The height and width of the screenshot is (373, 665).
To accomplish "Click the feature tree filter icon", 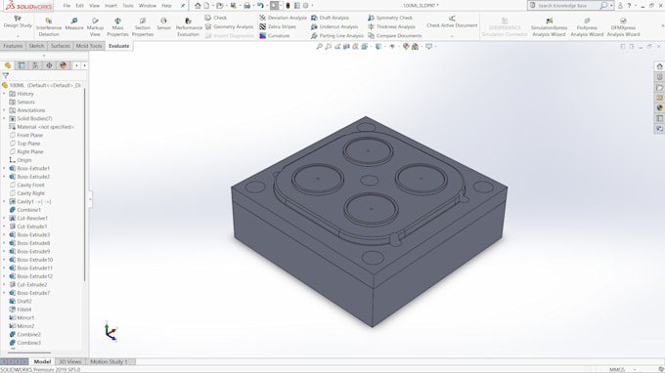I will [6, 76].
